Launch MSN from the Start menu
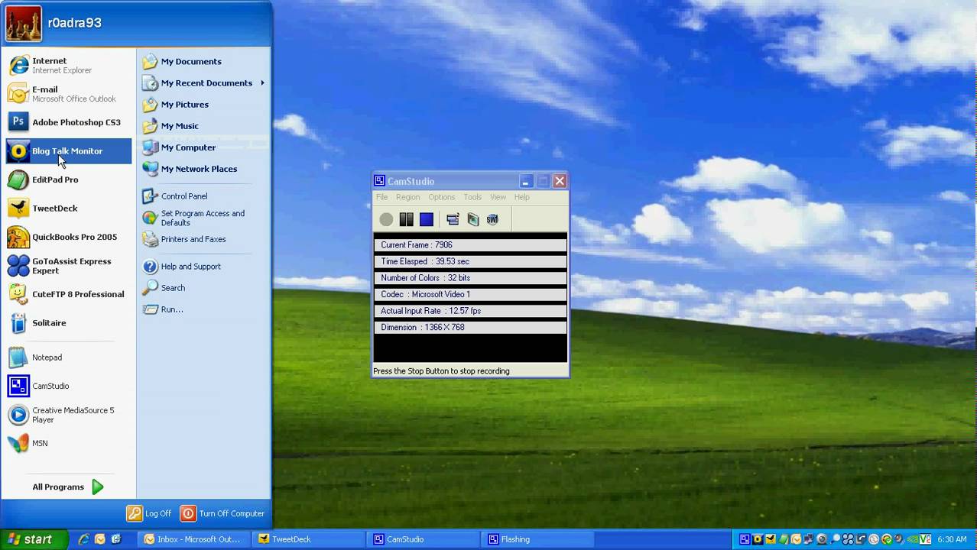This screenshot has height=550, width=977. tap(68, 443)
